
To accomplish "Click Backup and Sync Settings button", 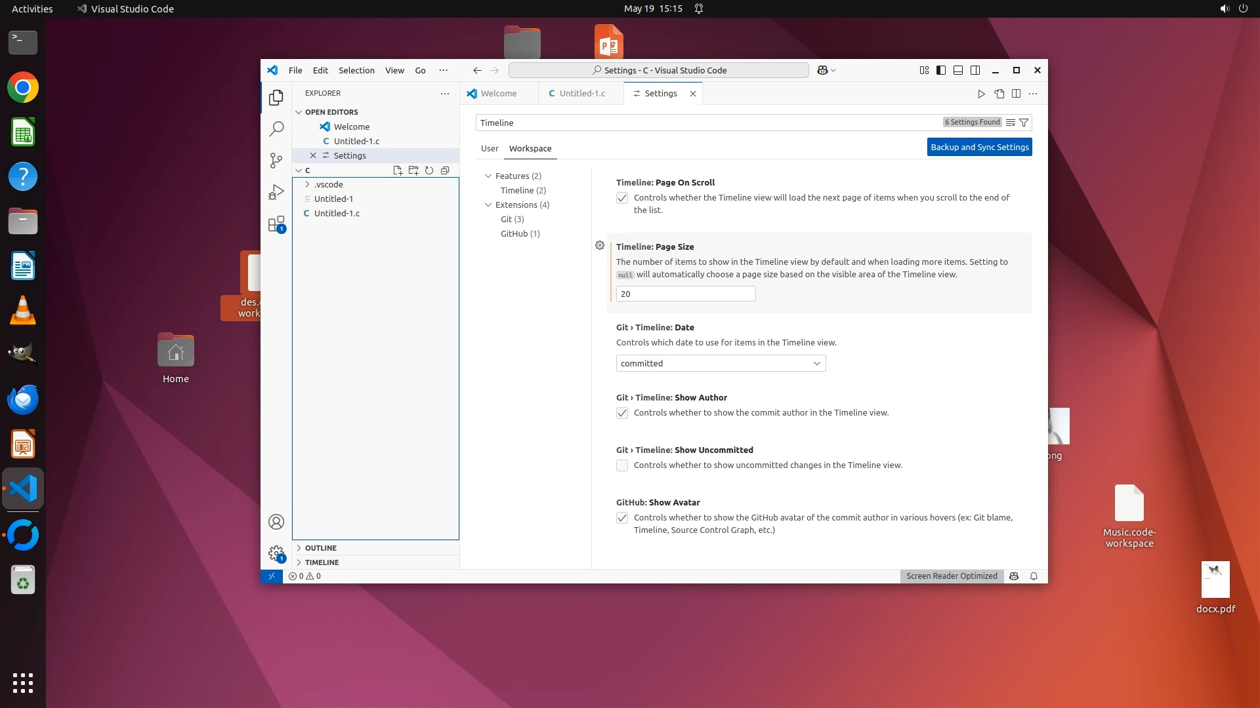I will [x=979, y=147].
